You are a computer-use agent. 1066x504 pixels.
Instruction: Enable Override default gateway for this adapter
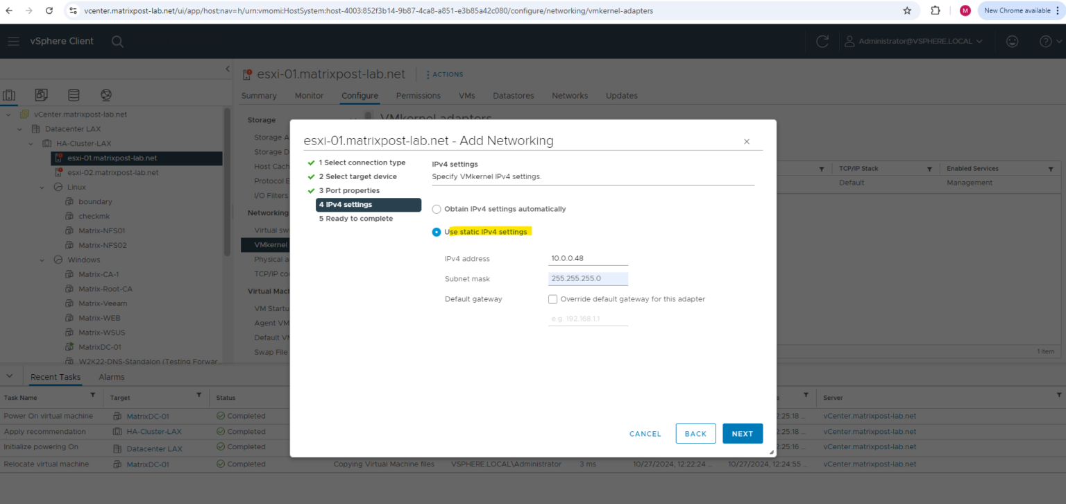click(x=552, y=299)
